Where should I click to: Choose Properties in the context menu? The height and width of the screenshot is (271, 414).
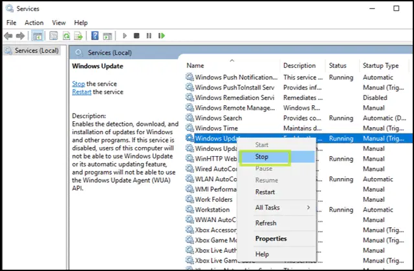pos(277,239)
